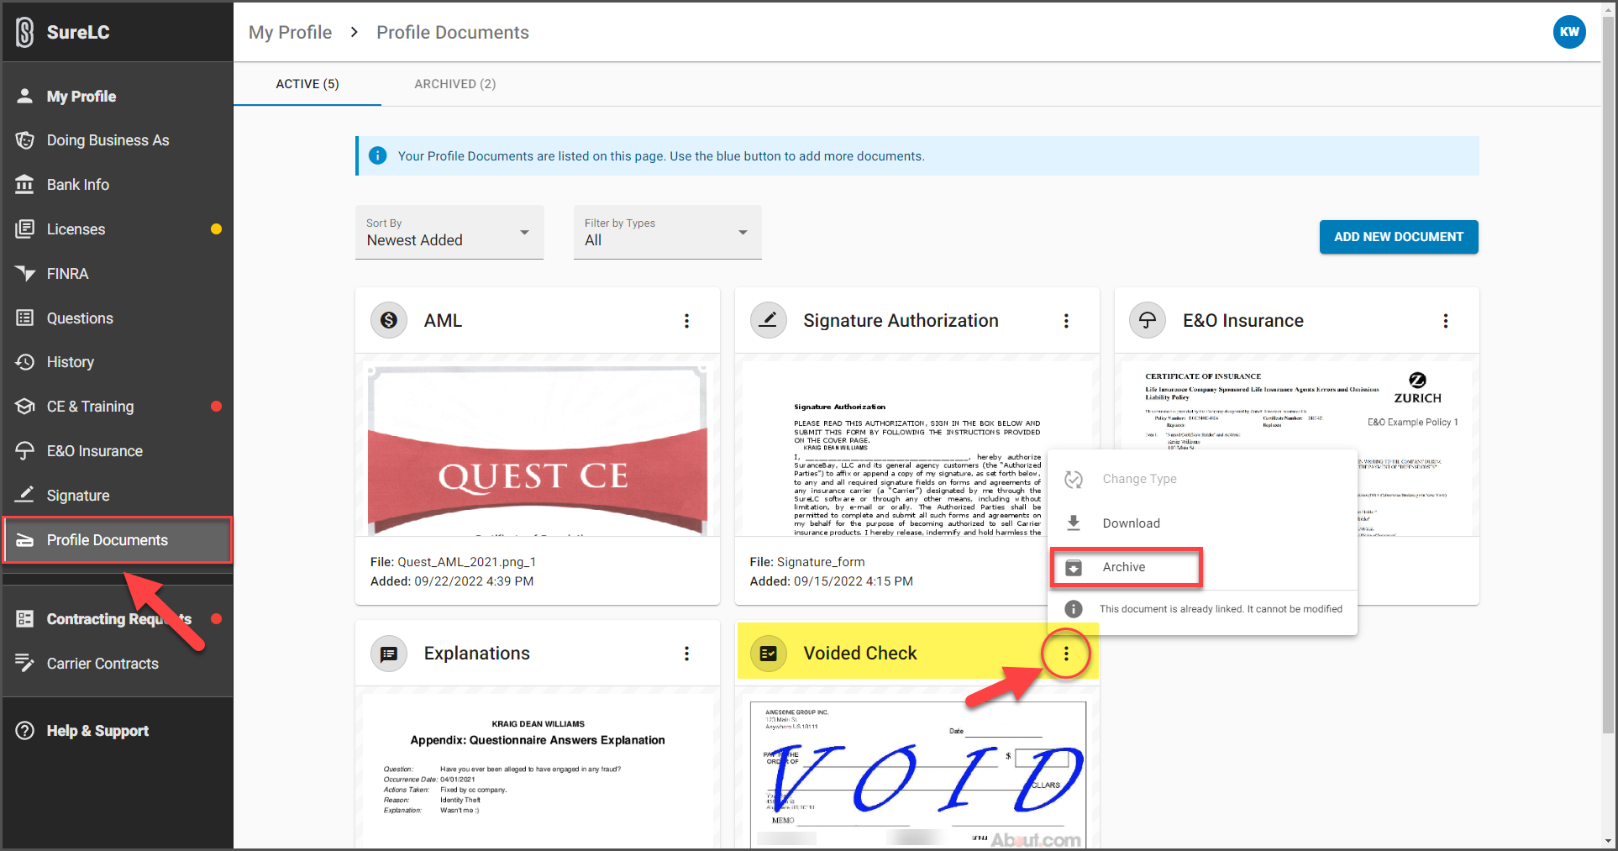Open the voided check image thumbnail
The image size is (1618, 851).
917,775
